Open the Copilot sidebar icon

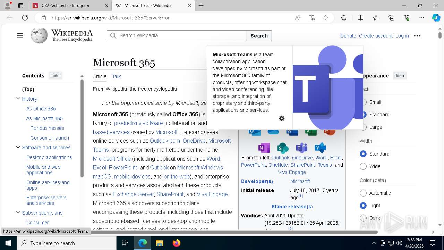[x=436, y=18]
